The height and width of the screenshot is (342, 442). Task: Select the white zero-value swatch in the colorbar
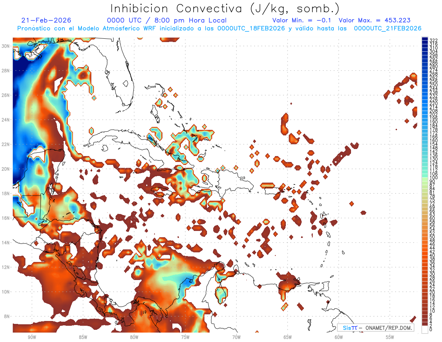click(x=425, y=329)
